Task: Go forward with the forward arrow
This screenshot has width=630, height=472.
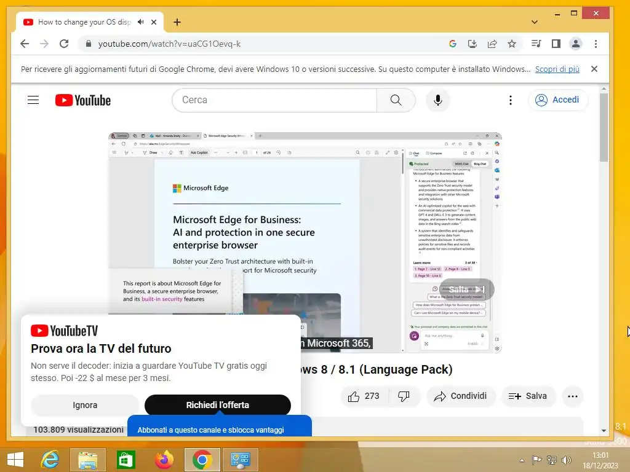Action: pyautogui.click(x=44, y=44)
